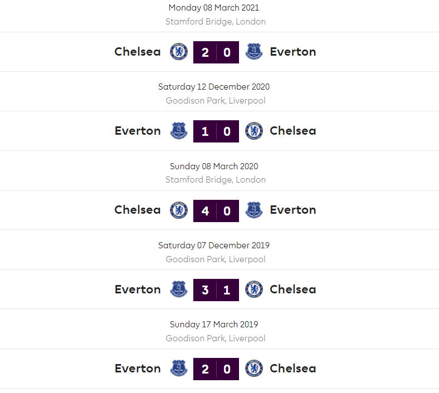
Task: Click Chelsea crest in 12 December 2020 match
Action: 254,131
